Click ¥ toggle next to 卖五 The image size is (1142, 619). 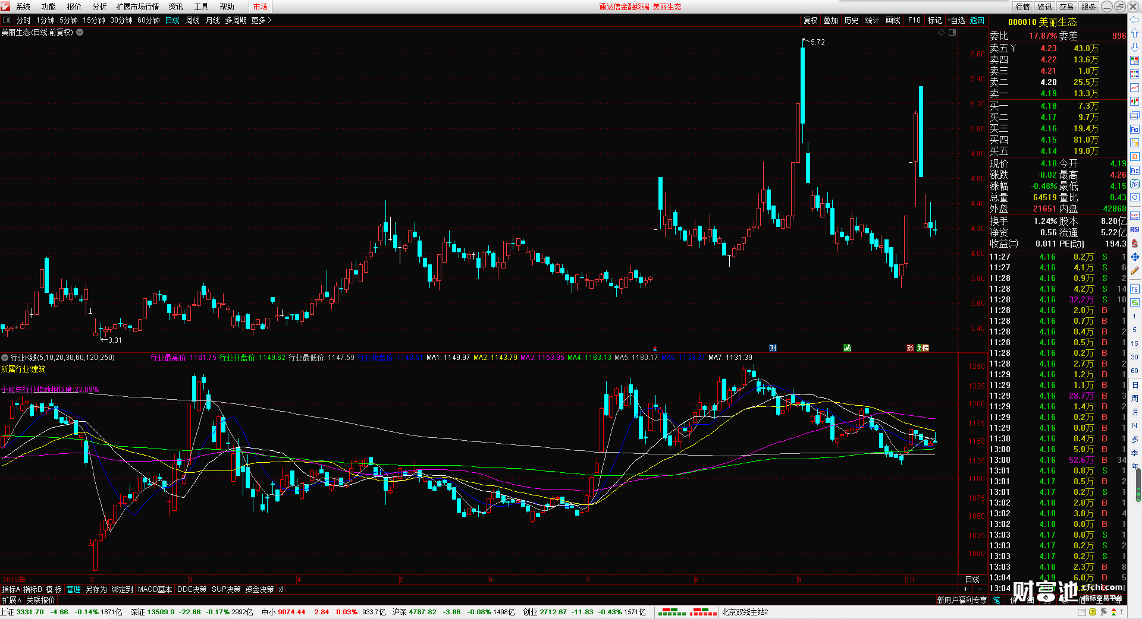pos(1013,48)
